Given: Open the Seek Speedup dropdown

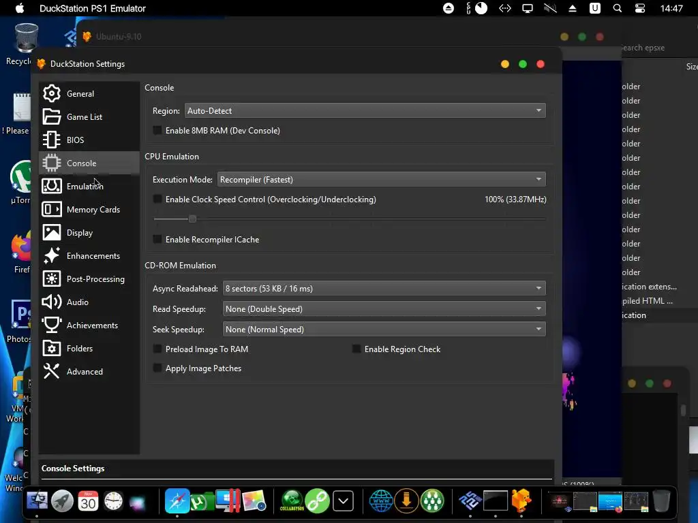Looking at the screenshot, I should pyautogui.click(x=384, y=330).
